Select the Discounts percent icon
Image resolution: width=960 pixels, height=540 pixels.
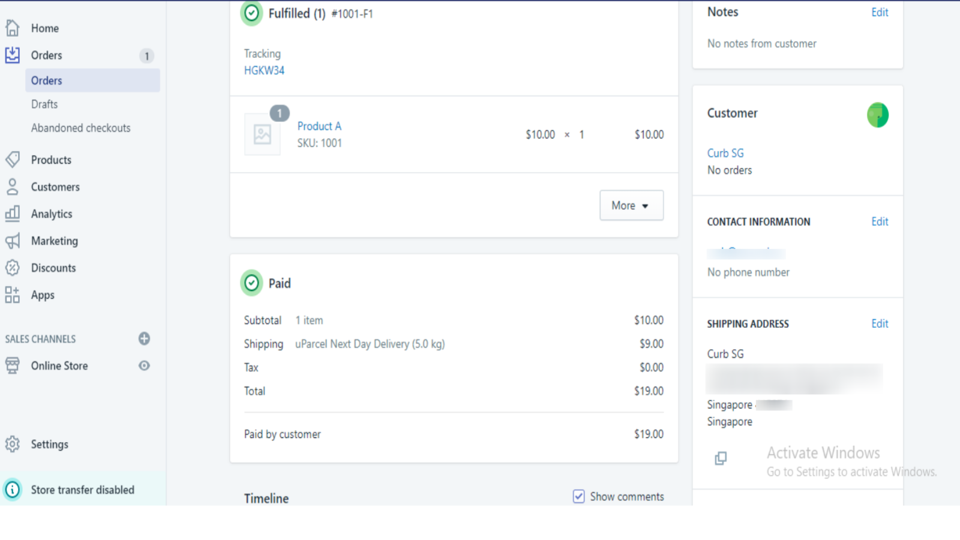pyautogui.click(x=13, y=268)
